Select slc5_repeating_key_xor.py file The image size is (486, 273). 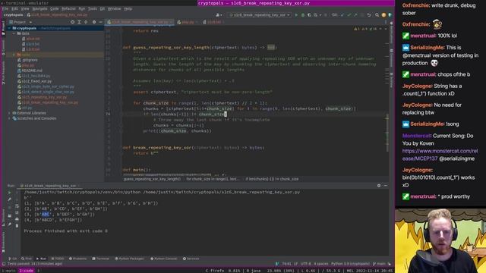(43, 97)
